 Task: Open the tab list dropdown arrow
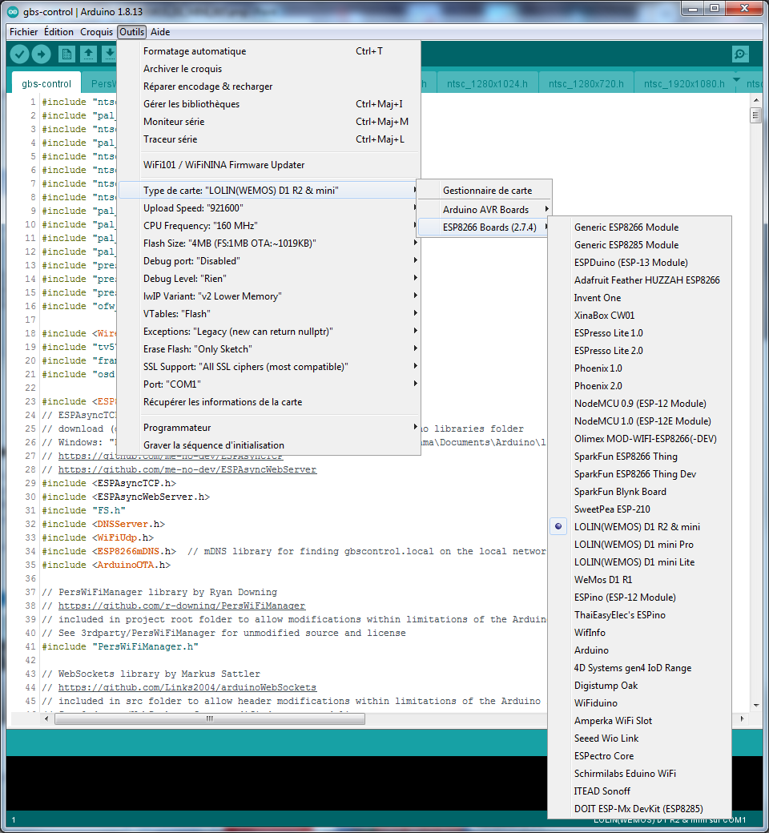tap(737, 80)
